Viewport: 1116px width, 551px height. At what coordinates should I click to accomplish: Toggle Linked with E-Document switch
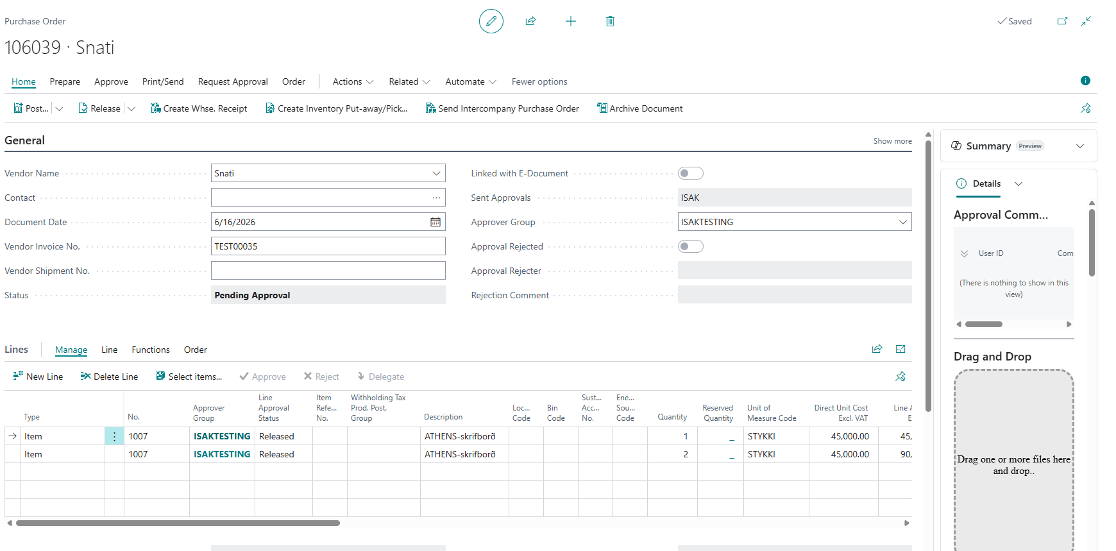pyautogui.click(x=691, y=173)
